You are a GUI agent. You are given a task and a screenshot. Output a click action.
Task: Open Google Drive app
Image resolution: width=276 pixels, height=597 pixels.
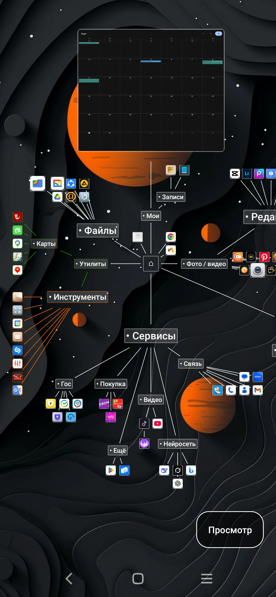click(x=57, y=197)
